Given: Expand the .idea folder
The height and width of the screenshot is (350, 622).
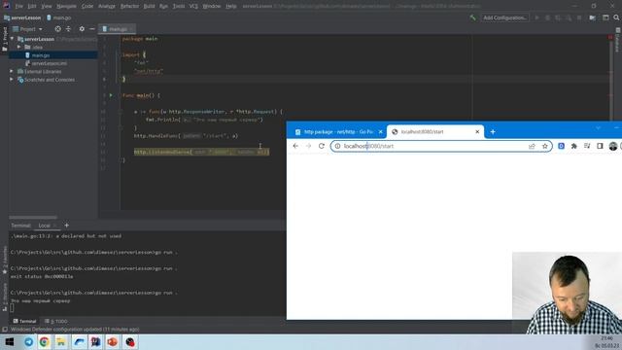Looking at the screenshot, I should pos(18,47).
